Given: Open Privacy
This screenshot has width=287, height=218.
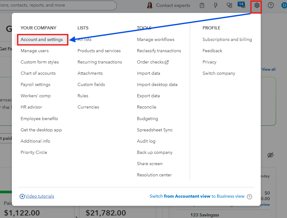Looking at the screenshot, I should click(209, 62).
